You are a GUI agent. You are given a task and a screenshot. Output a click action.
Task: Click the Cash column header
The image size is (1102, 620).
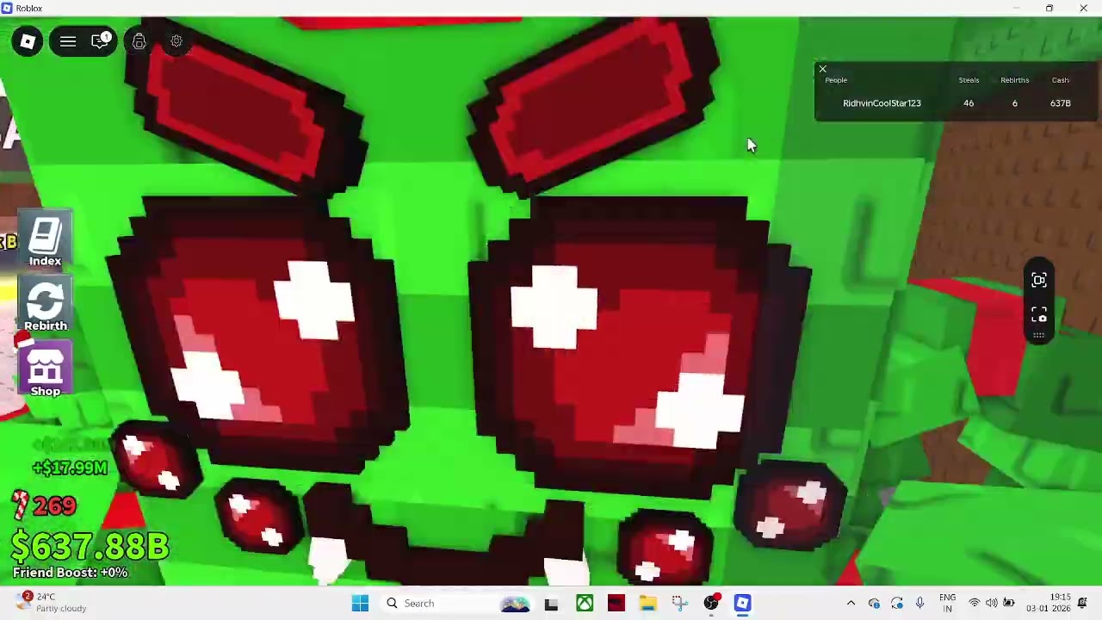[x=1060, y=80]
